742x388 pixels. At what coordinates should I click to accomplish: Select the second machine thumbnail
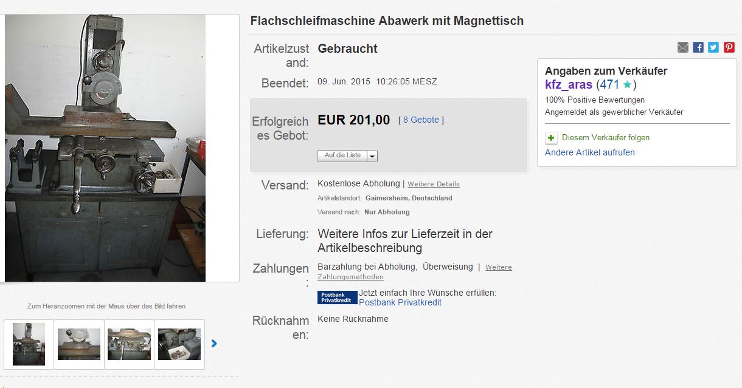coord(79,344)
